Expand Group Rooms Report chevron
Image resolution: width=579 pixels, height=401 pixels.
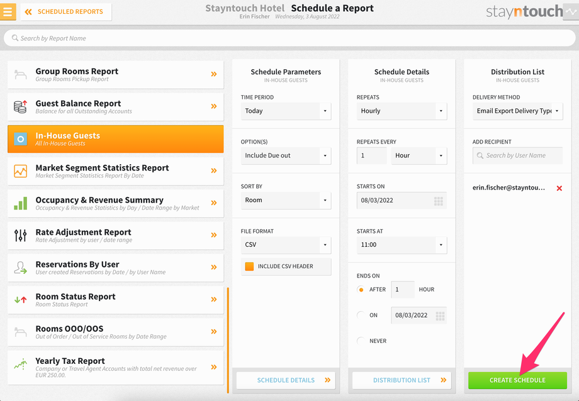point(214,74)
